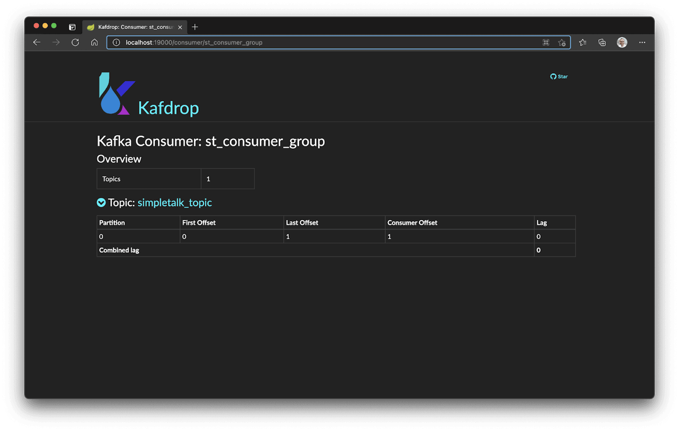The width and height of the screenshot is (679, 431).
Task: Click the Overview heading
Action: coord(119,159)
